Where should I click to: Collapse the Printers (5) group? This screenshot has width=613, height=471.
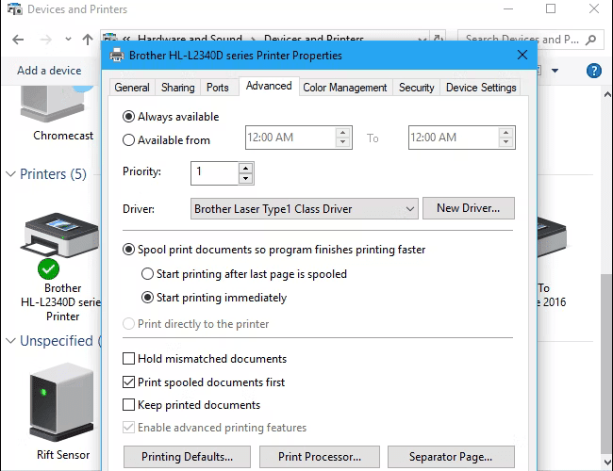tap(11, 173)
